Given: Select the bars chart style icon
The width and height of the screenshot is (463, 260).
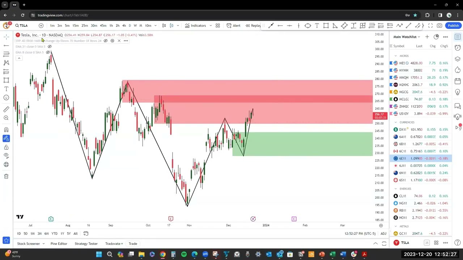Looking at the screenshot, I should (x=164, y=26).
